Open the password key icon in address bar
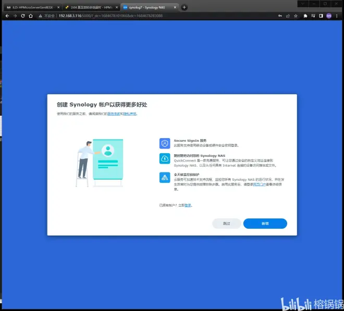The image size is (344, 311). [x=280, y=16]
